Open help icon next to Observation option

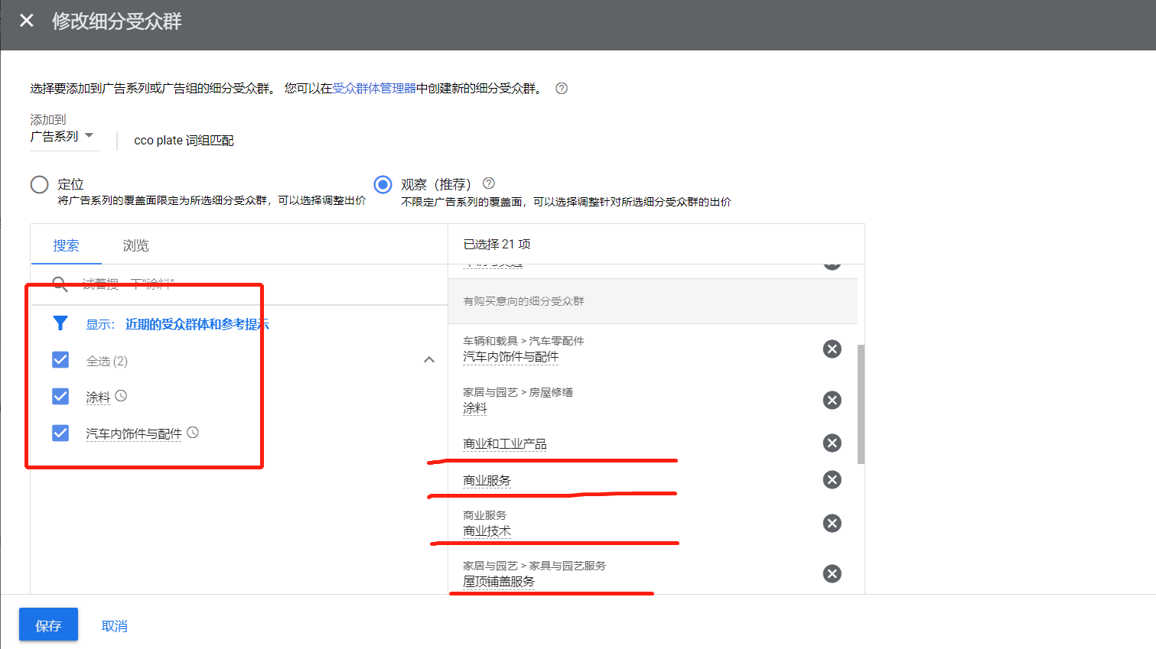pos(489,183)
